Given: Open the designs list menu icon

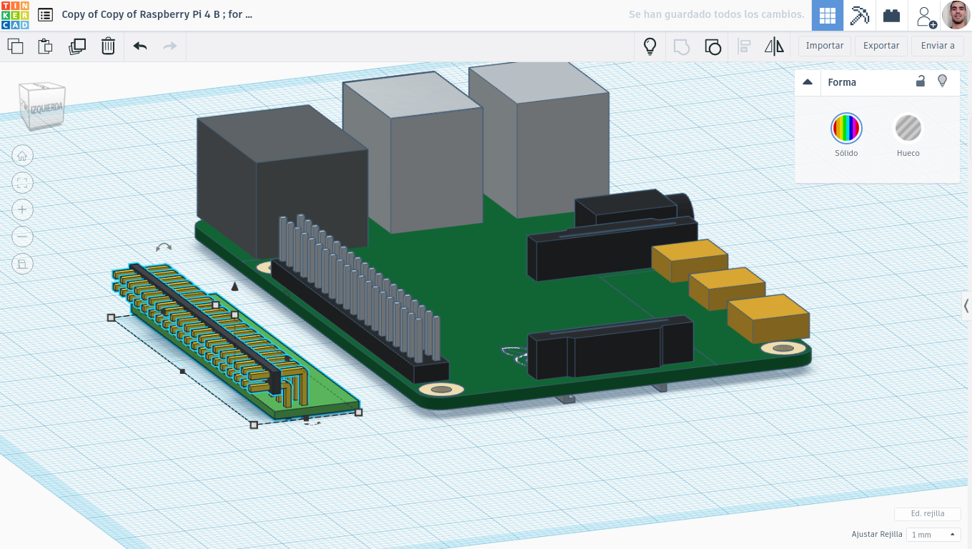Looking at the screenshot, I should point(45,14).
